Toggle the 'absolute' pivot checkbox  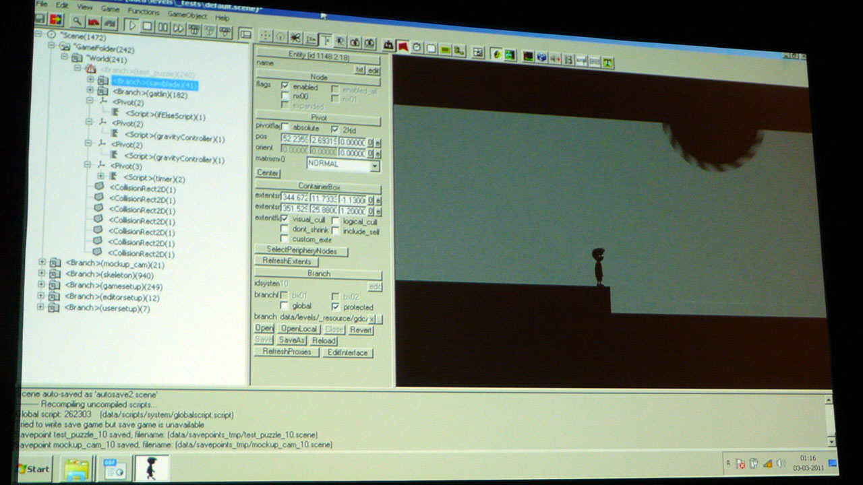point(285,127)
